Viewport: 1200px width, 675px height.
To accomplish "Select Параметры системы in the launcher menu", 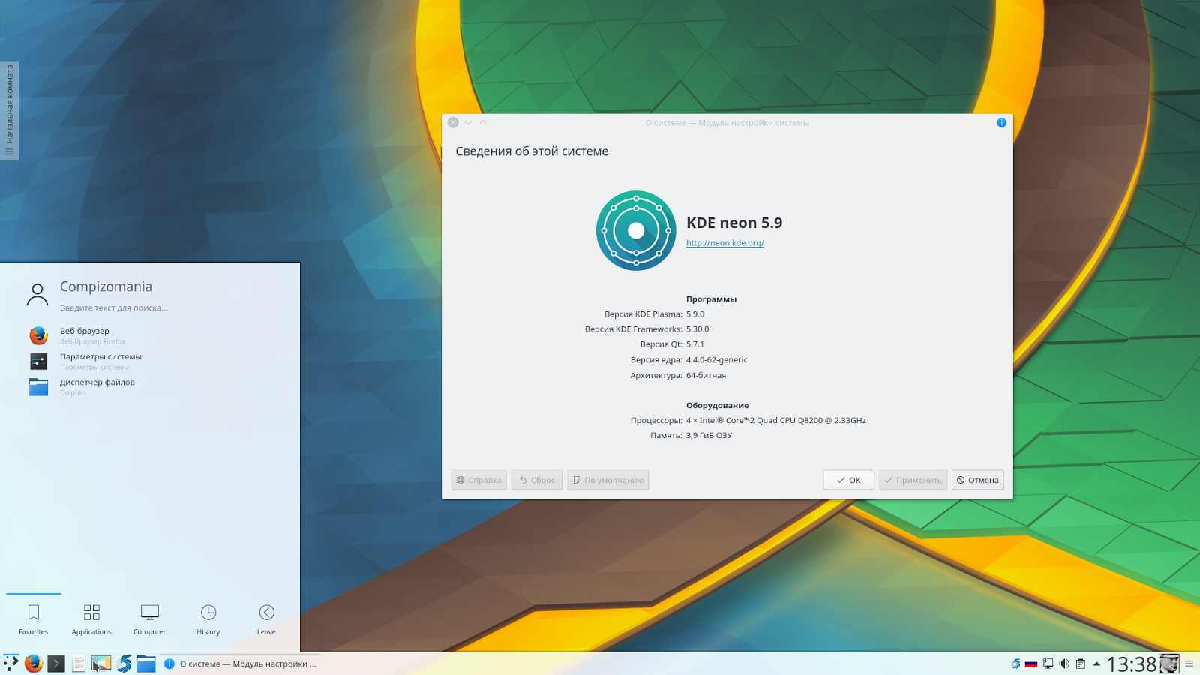I will click(100, 361).
